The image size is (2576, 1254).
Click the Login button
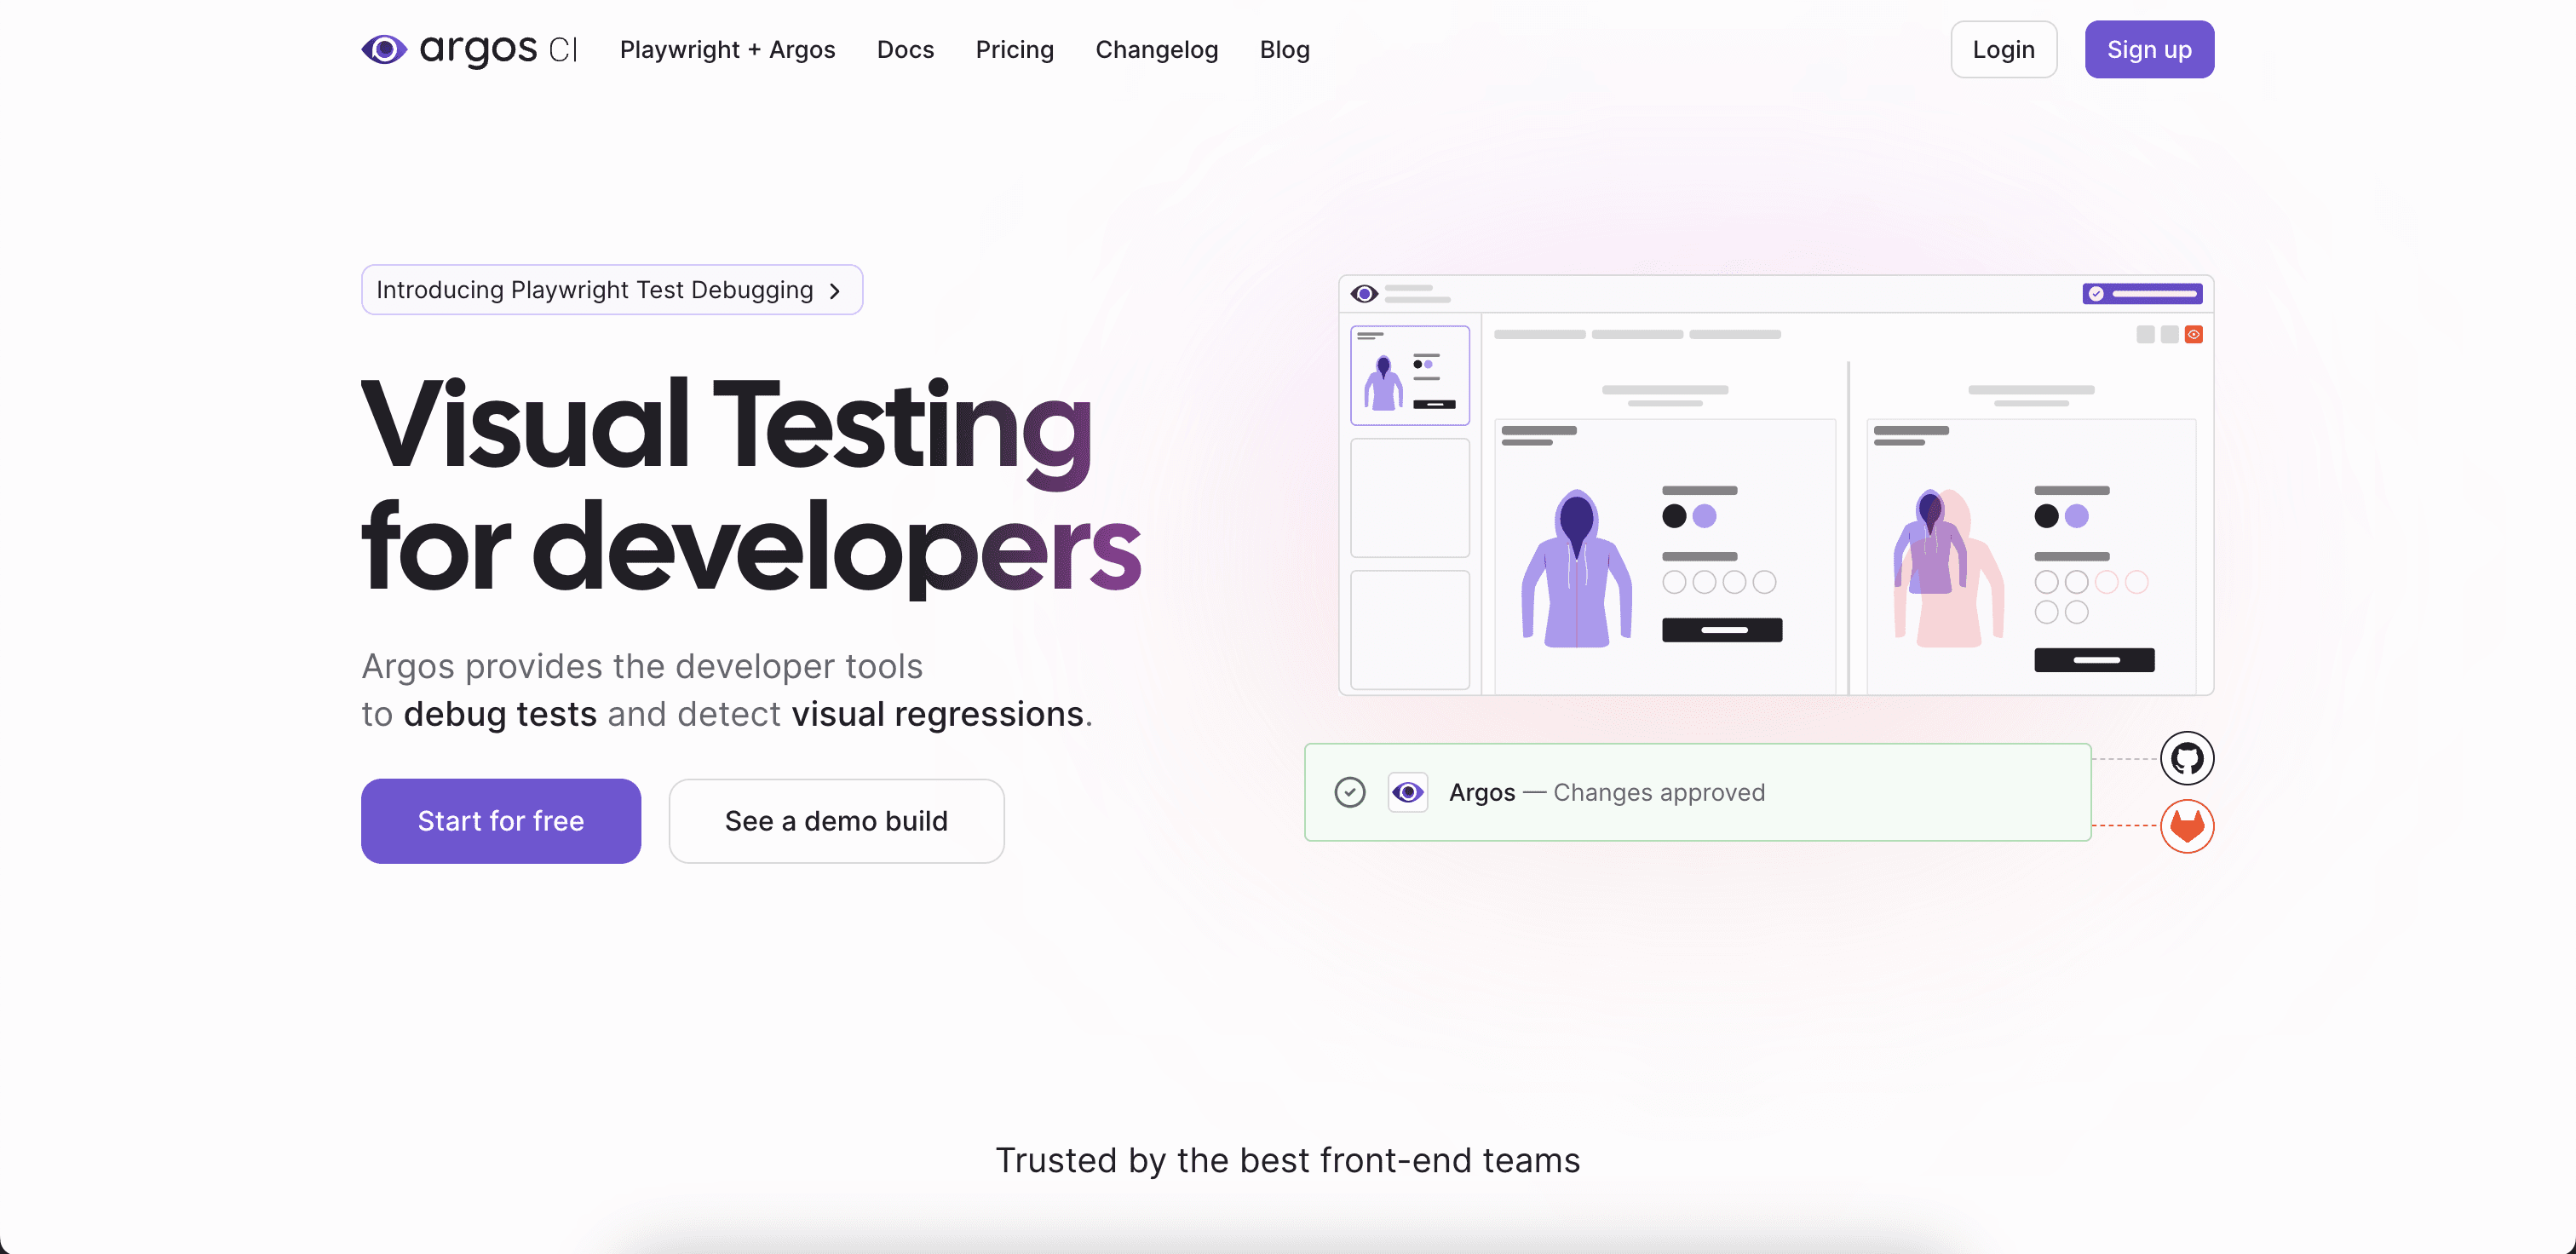(x=2003, y=49)
